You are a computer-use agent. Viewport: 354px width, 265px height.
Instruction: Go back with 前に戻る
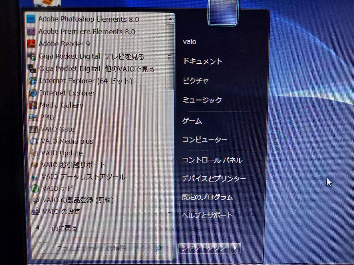(x=64, y=228)
